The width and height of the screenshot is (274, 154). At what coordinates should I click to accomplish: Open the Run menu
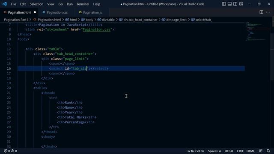coord(69,4)
